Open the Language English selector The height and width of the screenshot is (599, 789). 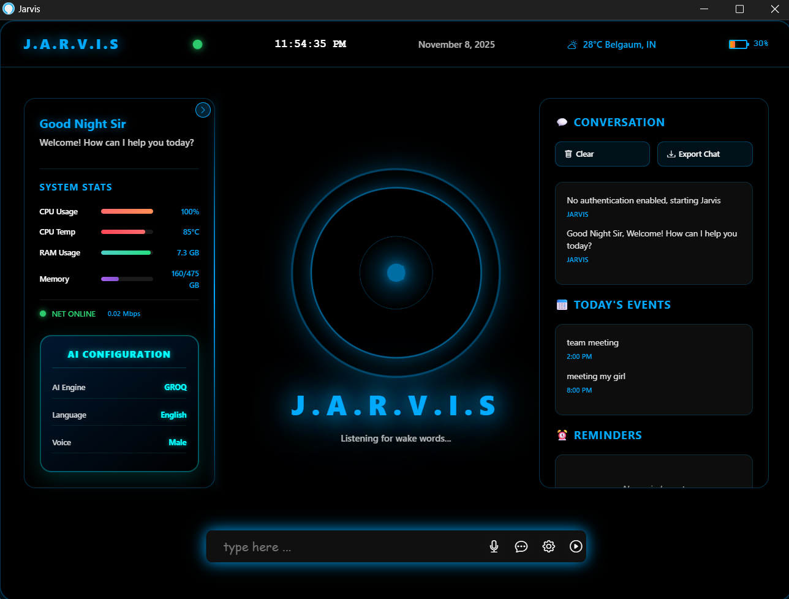[x=173, y=415]
